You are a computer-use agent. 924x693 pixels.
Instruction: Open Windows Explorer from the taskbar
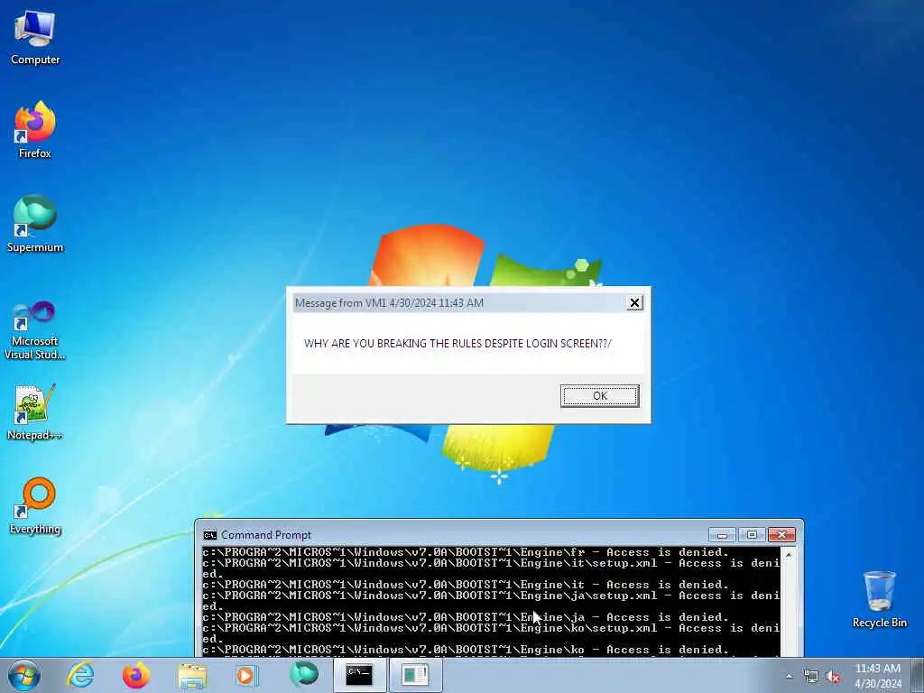pyautogui.click(x=192, y=675)
